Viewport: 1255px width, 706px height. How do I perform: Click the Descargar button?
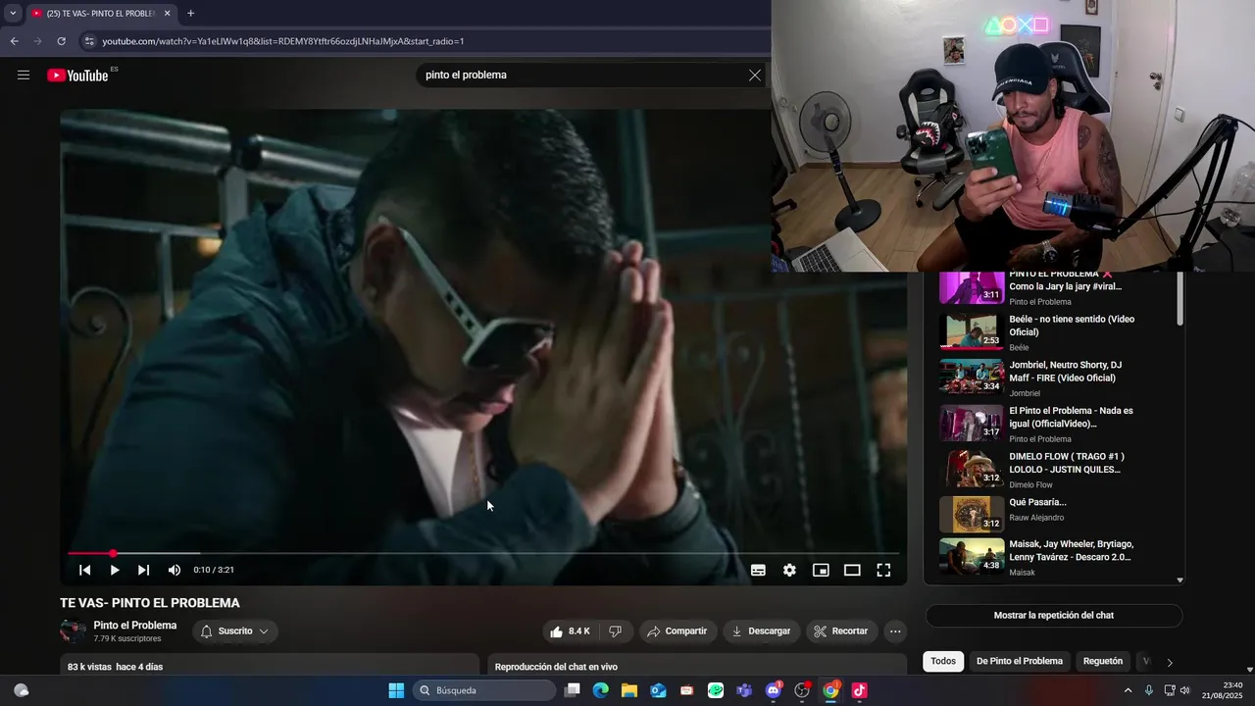[762, 631]
